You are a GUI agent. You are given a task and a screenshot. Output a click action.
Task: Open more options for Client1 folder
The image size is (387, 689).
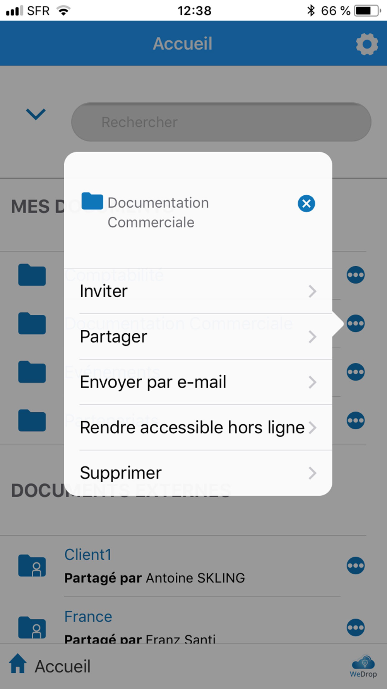(x=356, y=566)
